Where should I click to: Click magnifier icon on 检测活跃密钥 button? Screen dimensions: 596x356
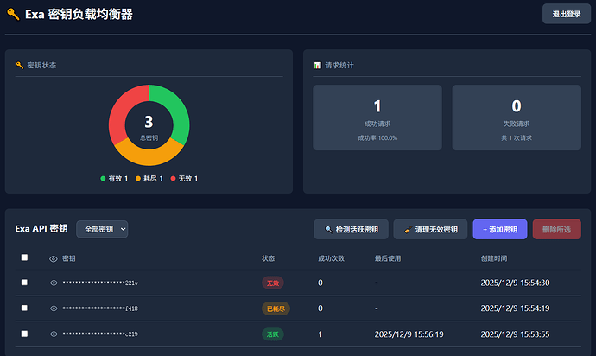click(328, 230)
